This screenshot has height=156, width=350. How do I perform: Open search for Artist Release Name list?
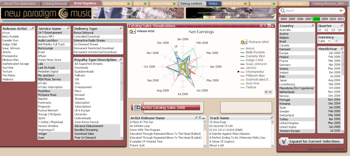pyautogui.click(x=196, y=118)
